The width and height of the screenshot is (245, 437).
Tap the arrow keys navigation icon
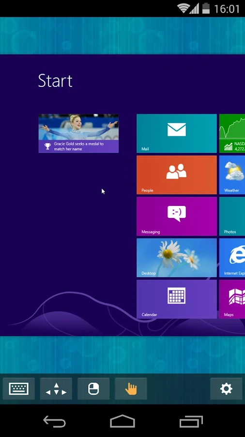56,388
